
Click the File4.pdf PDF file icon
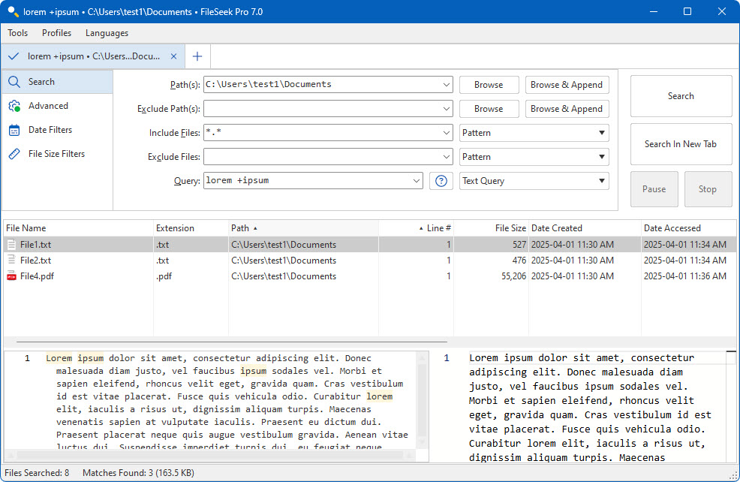pyautogui.click(x=11, y=276)
